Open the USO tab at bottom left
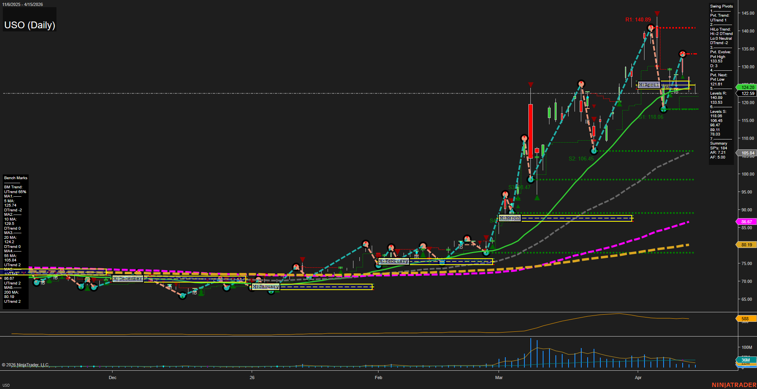 click(6, 385)
